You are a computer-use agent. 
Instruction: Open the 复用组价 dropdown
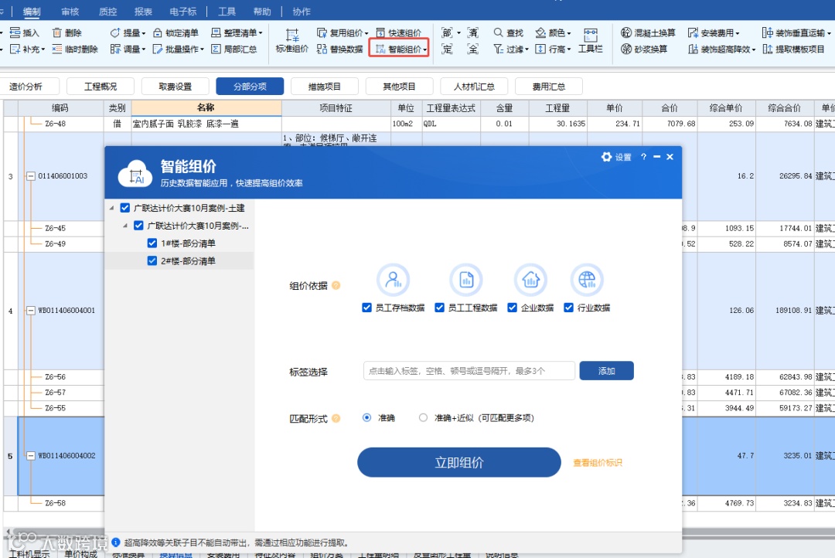pyautogui.click(x=366, y=33)
